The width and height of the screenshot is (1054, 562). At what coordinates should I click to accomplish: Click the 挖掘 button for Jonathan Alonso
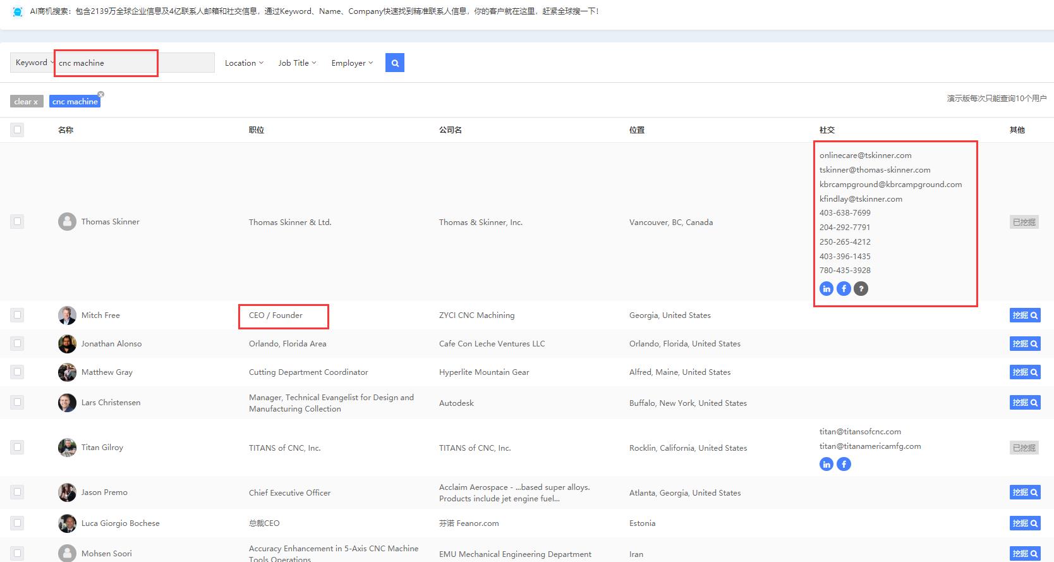(x=1024, y=344)
